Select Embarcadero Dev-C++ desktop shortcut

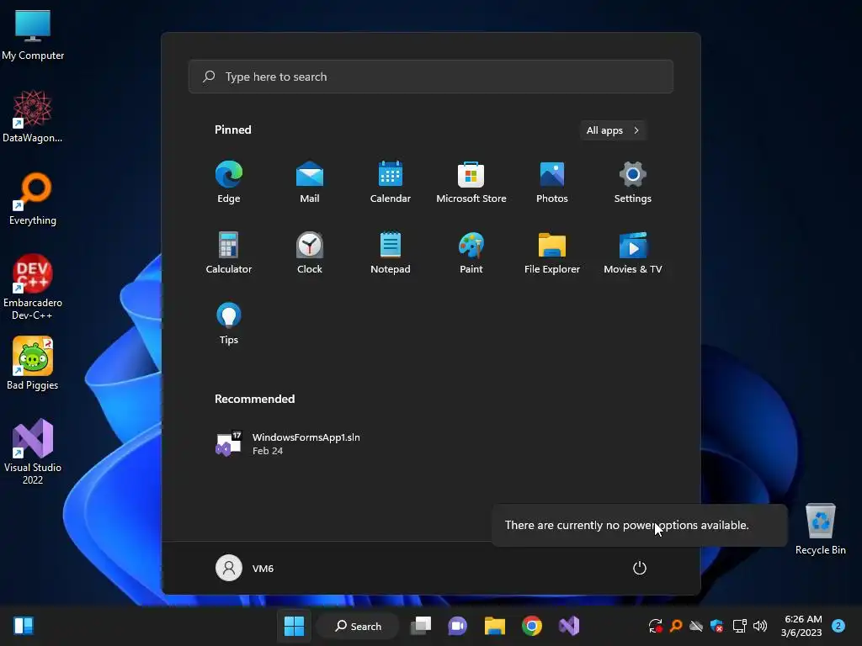[x=33, y=287]
